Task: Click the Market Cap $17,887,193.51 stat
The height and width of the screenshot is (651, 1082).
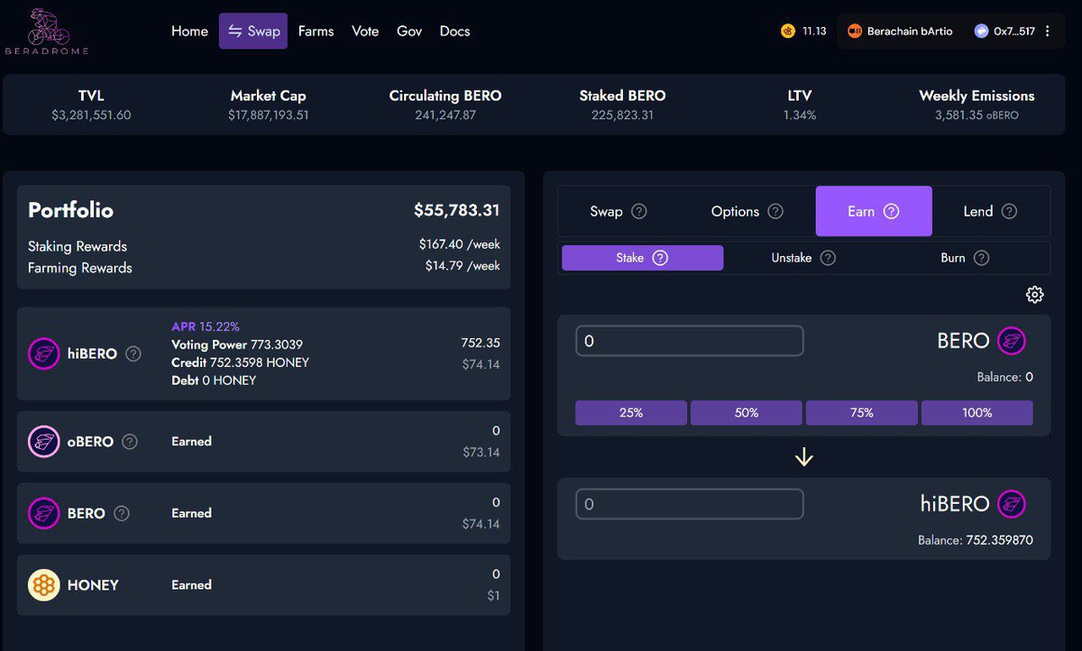Action: [268, 105]
